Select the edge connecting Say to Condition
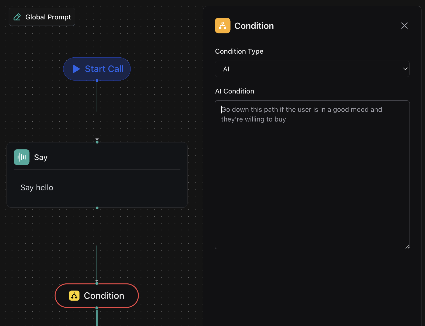 (x=97, y=245)
